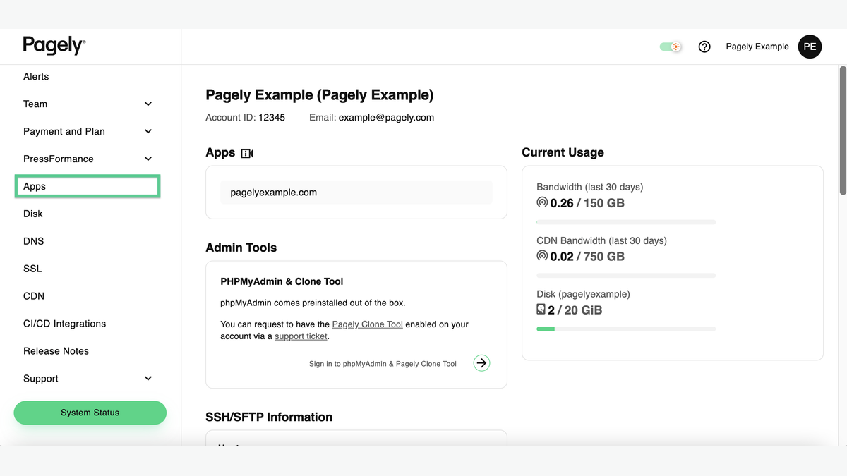Image resolution: width=847 pixels, height=476 pixels.
Task: Click the Account ID 12345 value
Action: pos(272,118)
